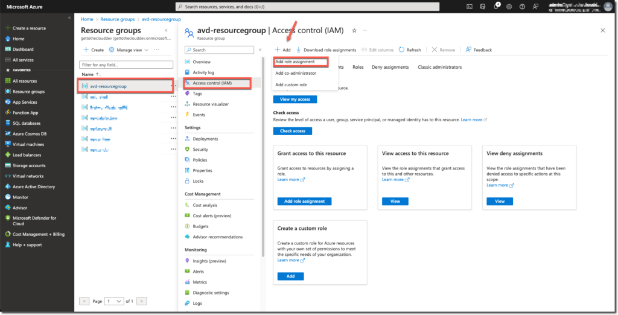
Task: Open the portal settings gear icon
Action: coord(509,7)
